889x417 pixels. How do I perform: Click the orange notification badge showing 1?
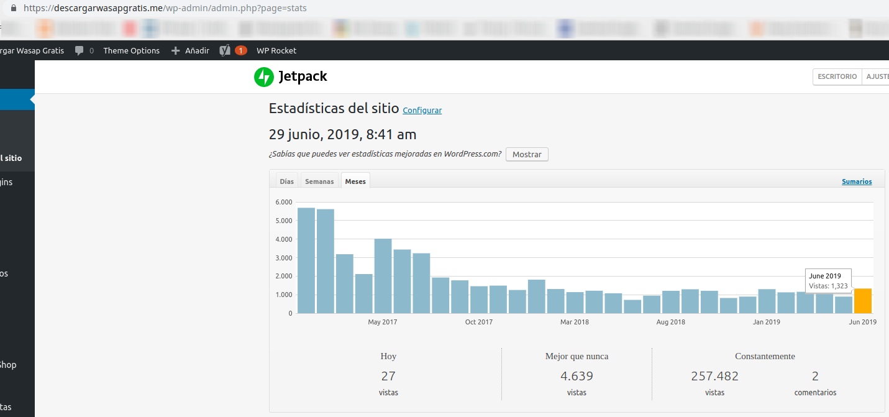pyautogui.click(x=240, y=51)
